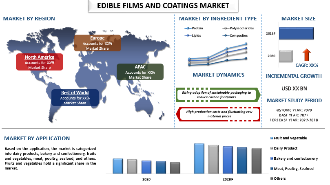Image resolution: width=330 pixels, height=185 pixels.
Task: Click the Fruit and vegetable legend swatch
Action: tap(272, 138)
